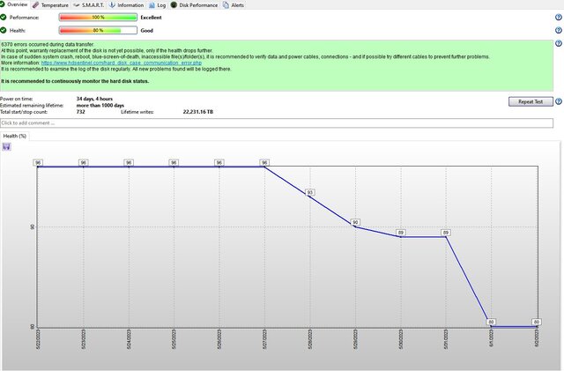Click the green Performance status checkmark icon
The height and width of the screenshot is (371, 564).
pyautogui.click(x=4, y=18)
